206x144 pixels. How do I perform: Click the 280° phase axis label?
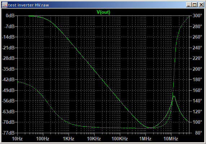[197, 26]
